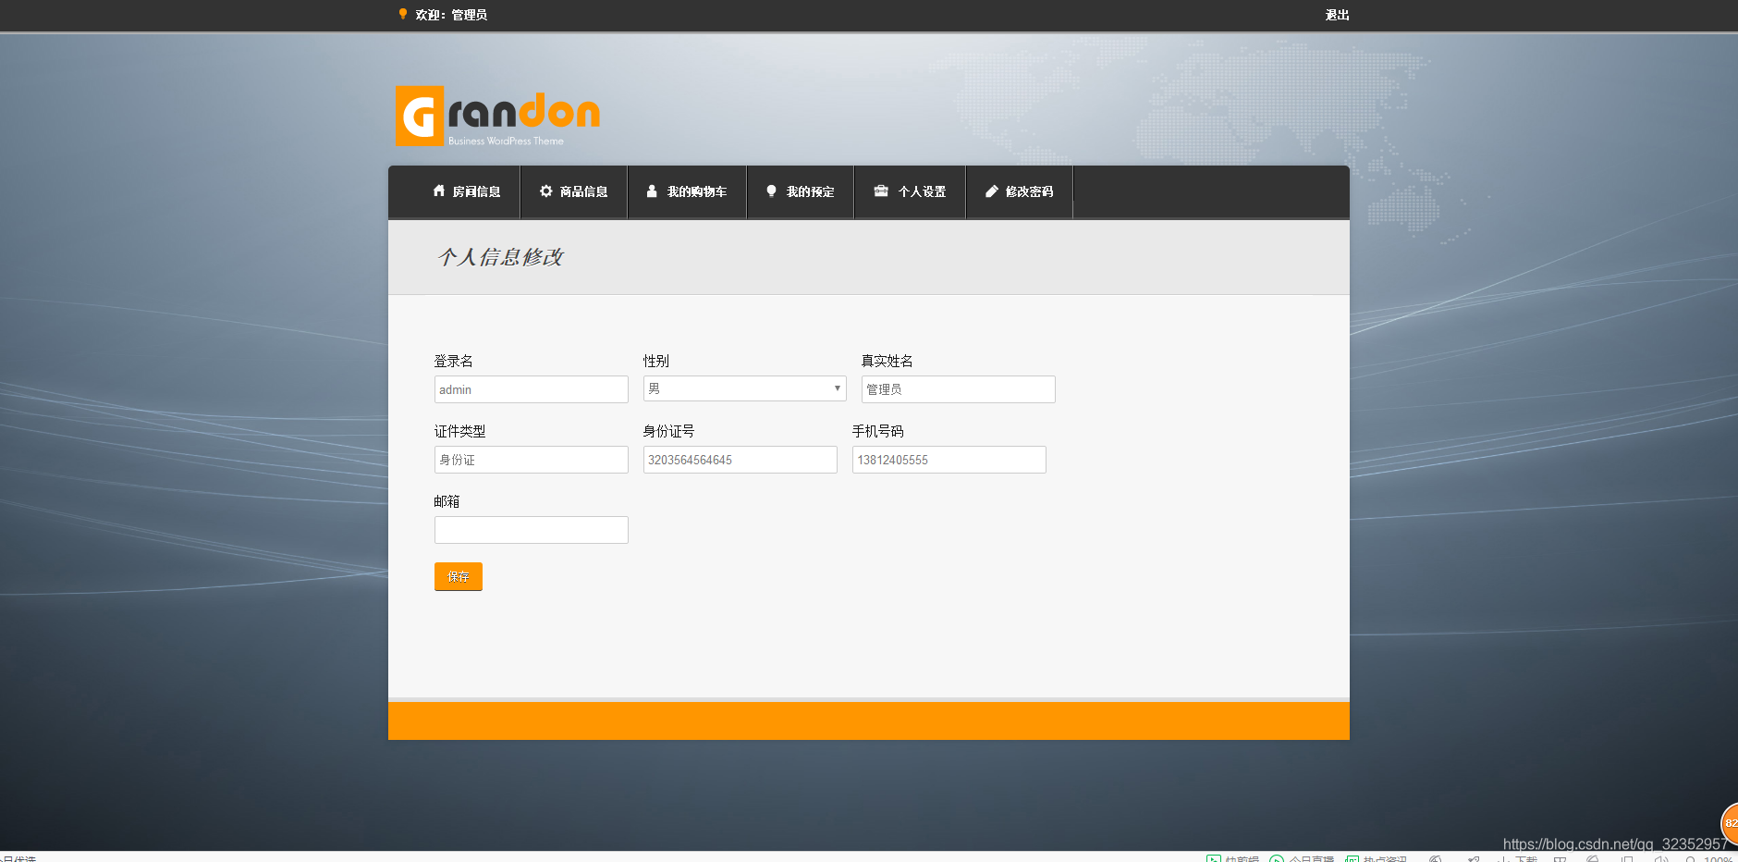
Task: Expand the 性别 dropdown showing 男
Action: (745, 388)
